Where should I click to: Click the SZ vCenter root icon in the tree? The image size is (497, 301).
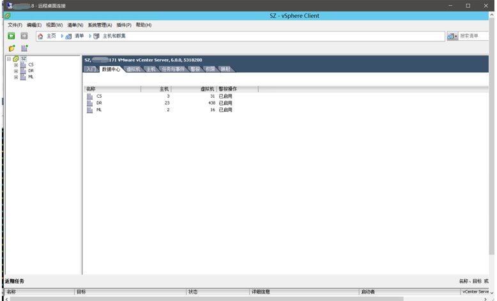coord(16,59)
